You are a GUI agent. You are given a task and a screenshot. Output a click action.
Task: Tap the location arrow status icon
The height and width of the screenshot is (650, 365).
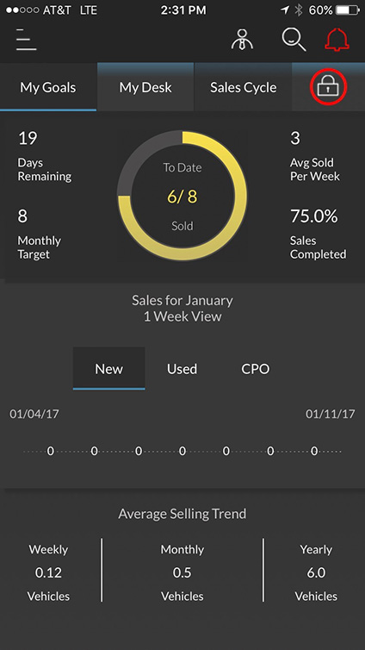point(285,10)
